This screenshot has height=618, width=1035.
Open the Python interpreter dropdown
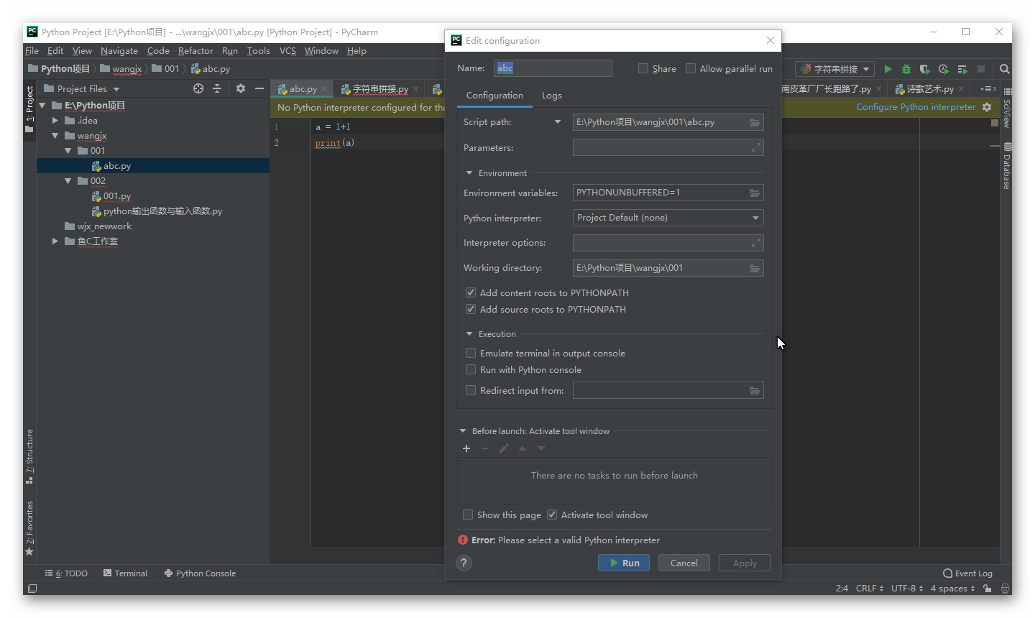click(668, 218)
